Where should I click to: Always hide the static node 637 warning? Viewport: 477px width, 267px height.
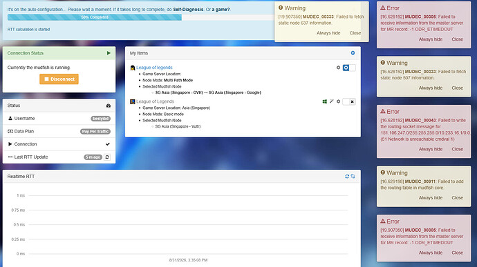[328, 33]
